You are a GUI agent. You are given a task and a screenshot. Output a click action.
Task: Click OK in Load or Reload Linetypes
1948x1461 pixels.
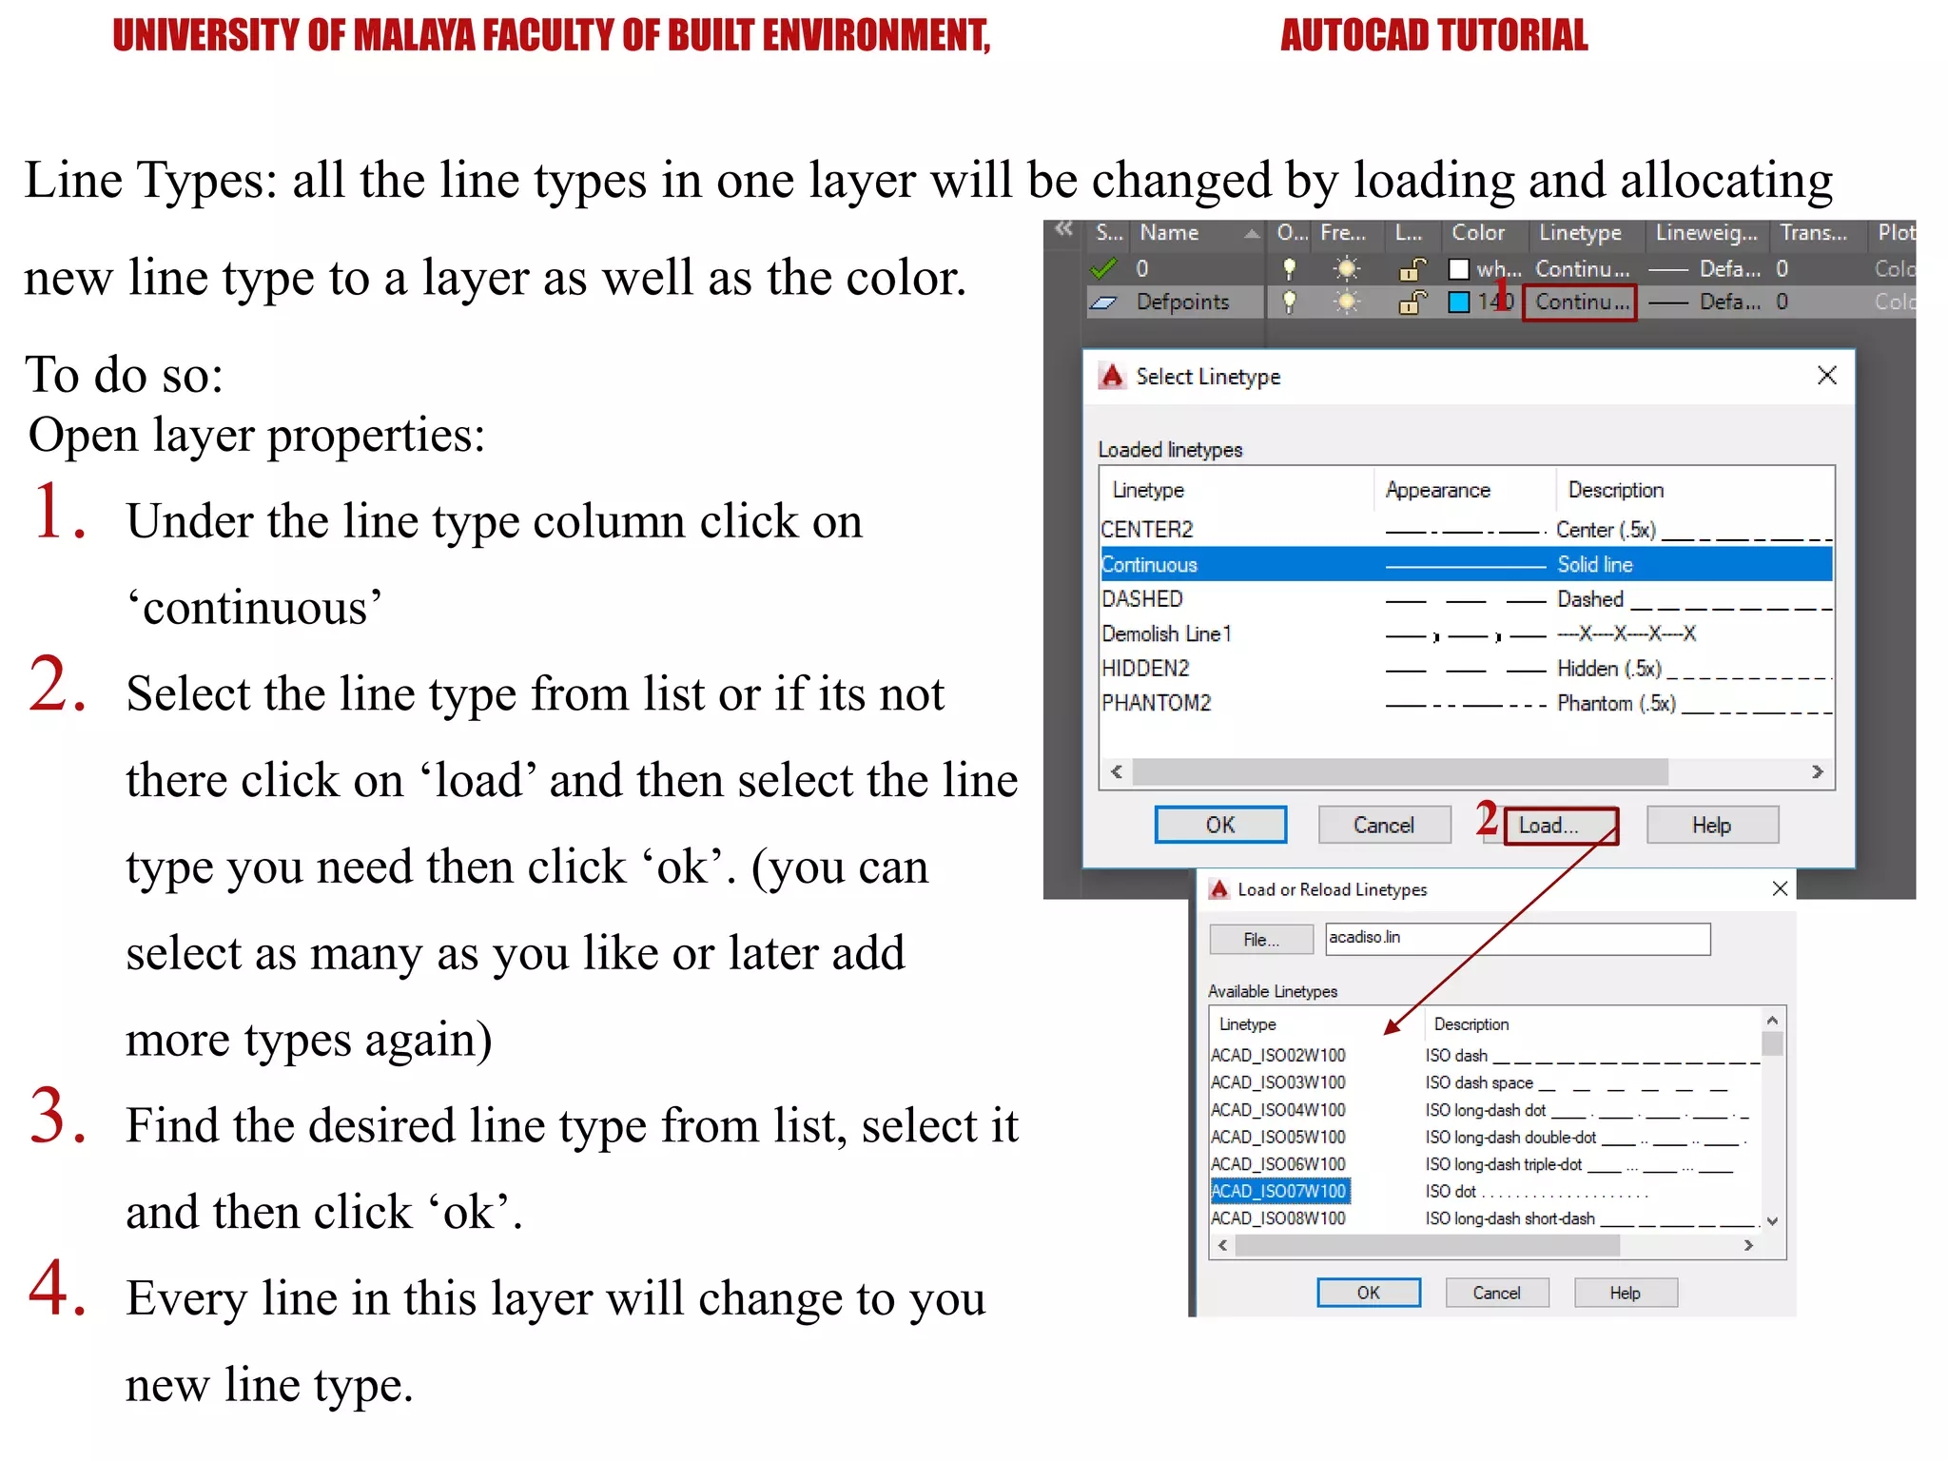tap(1369, 1293)
